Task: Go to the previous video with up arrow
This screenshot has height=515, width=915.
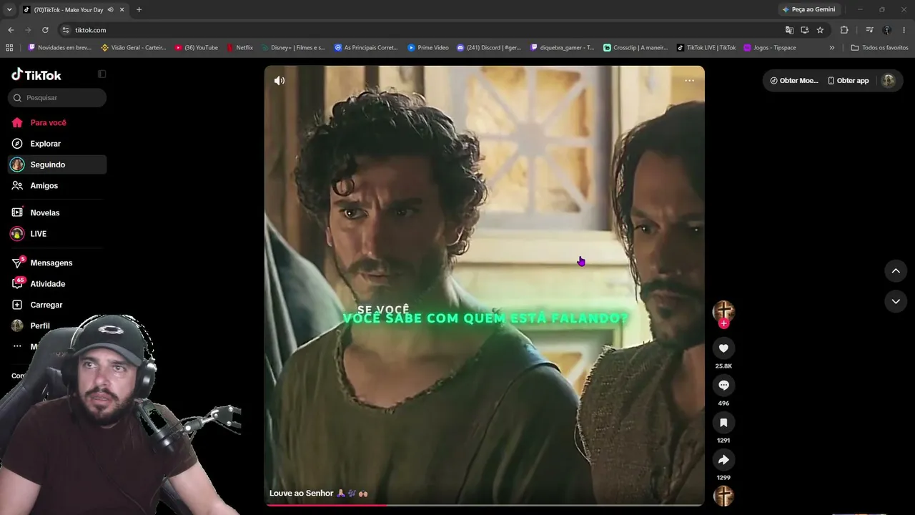Action: (x=896, y=271)
